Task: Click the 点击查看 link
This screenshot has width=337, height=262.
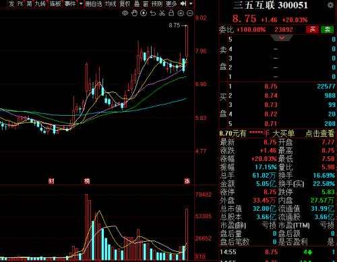Action: pyautogui.click(x=319, y=133)
